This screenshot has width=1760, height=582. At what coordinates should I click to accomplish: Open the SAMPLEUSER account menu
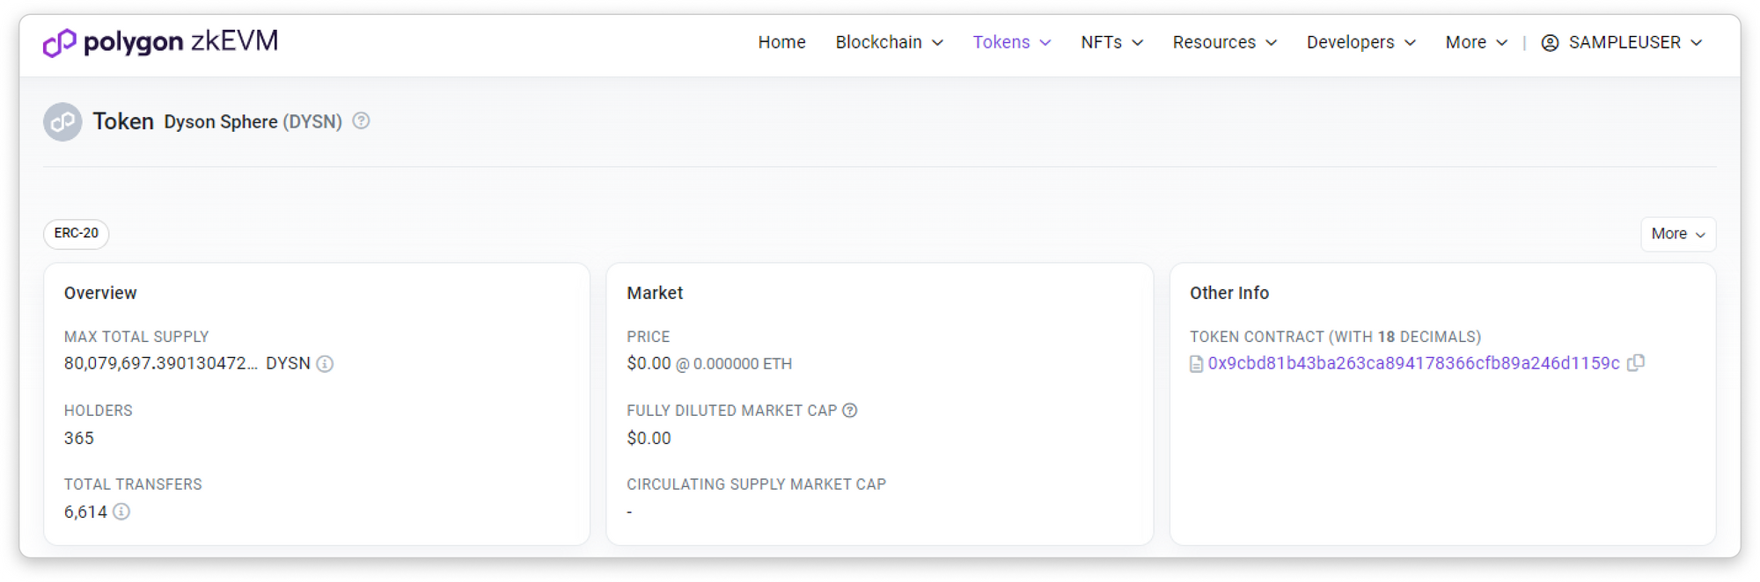1634,42
